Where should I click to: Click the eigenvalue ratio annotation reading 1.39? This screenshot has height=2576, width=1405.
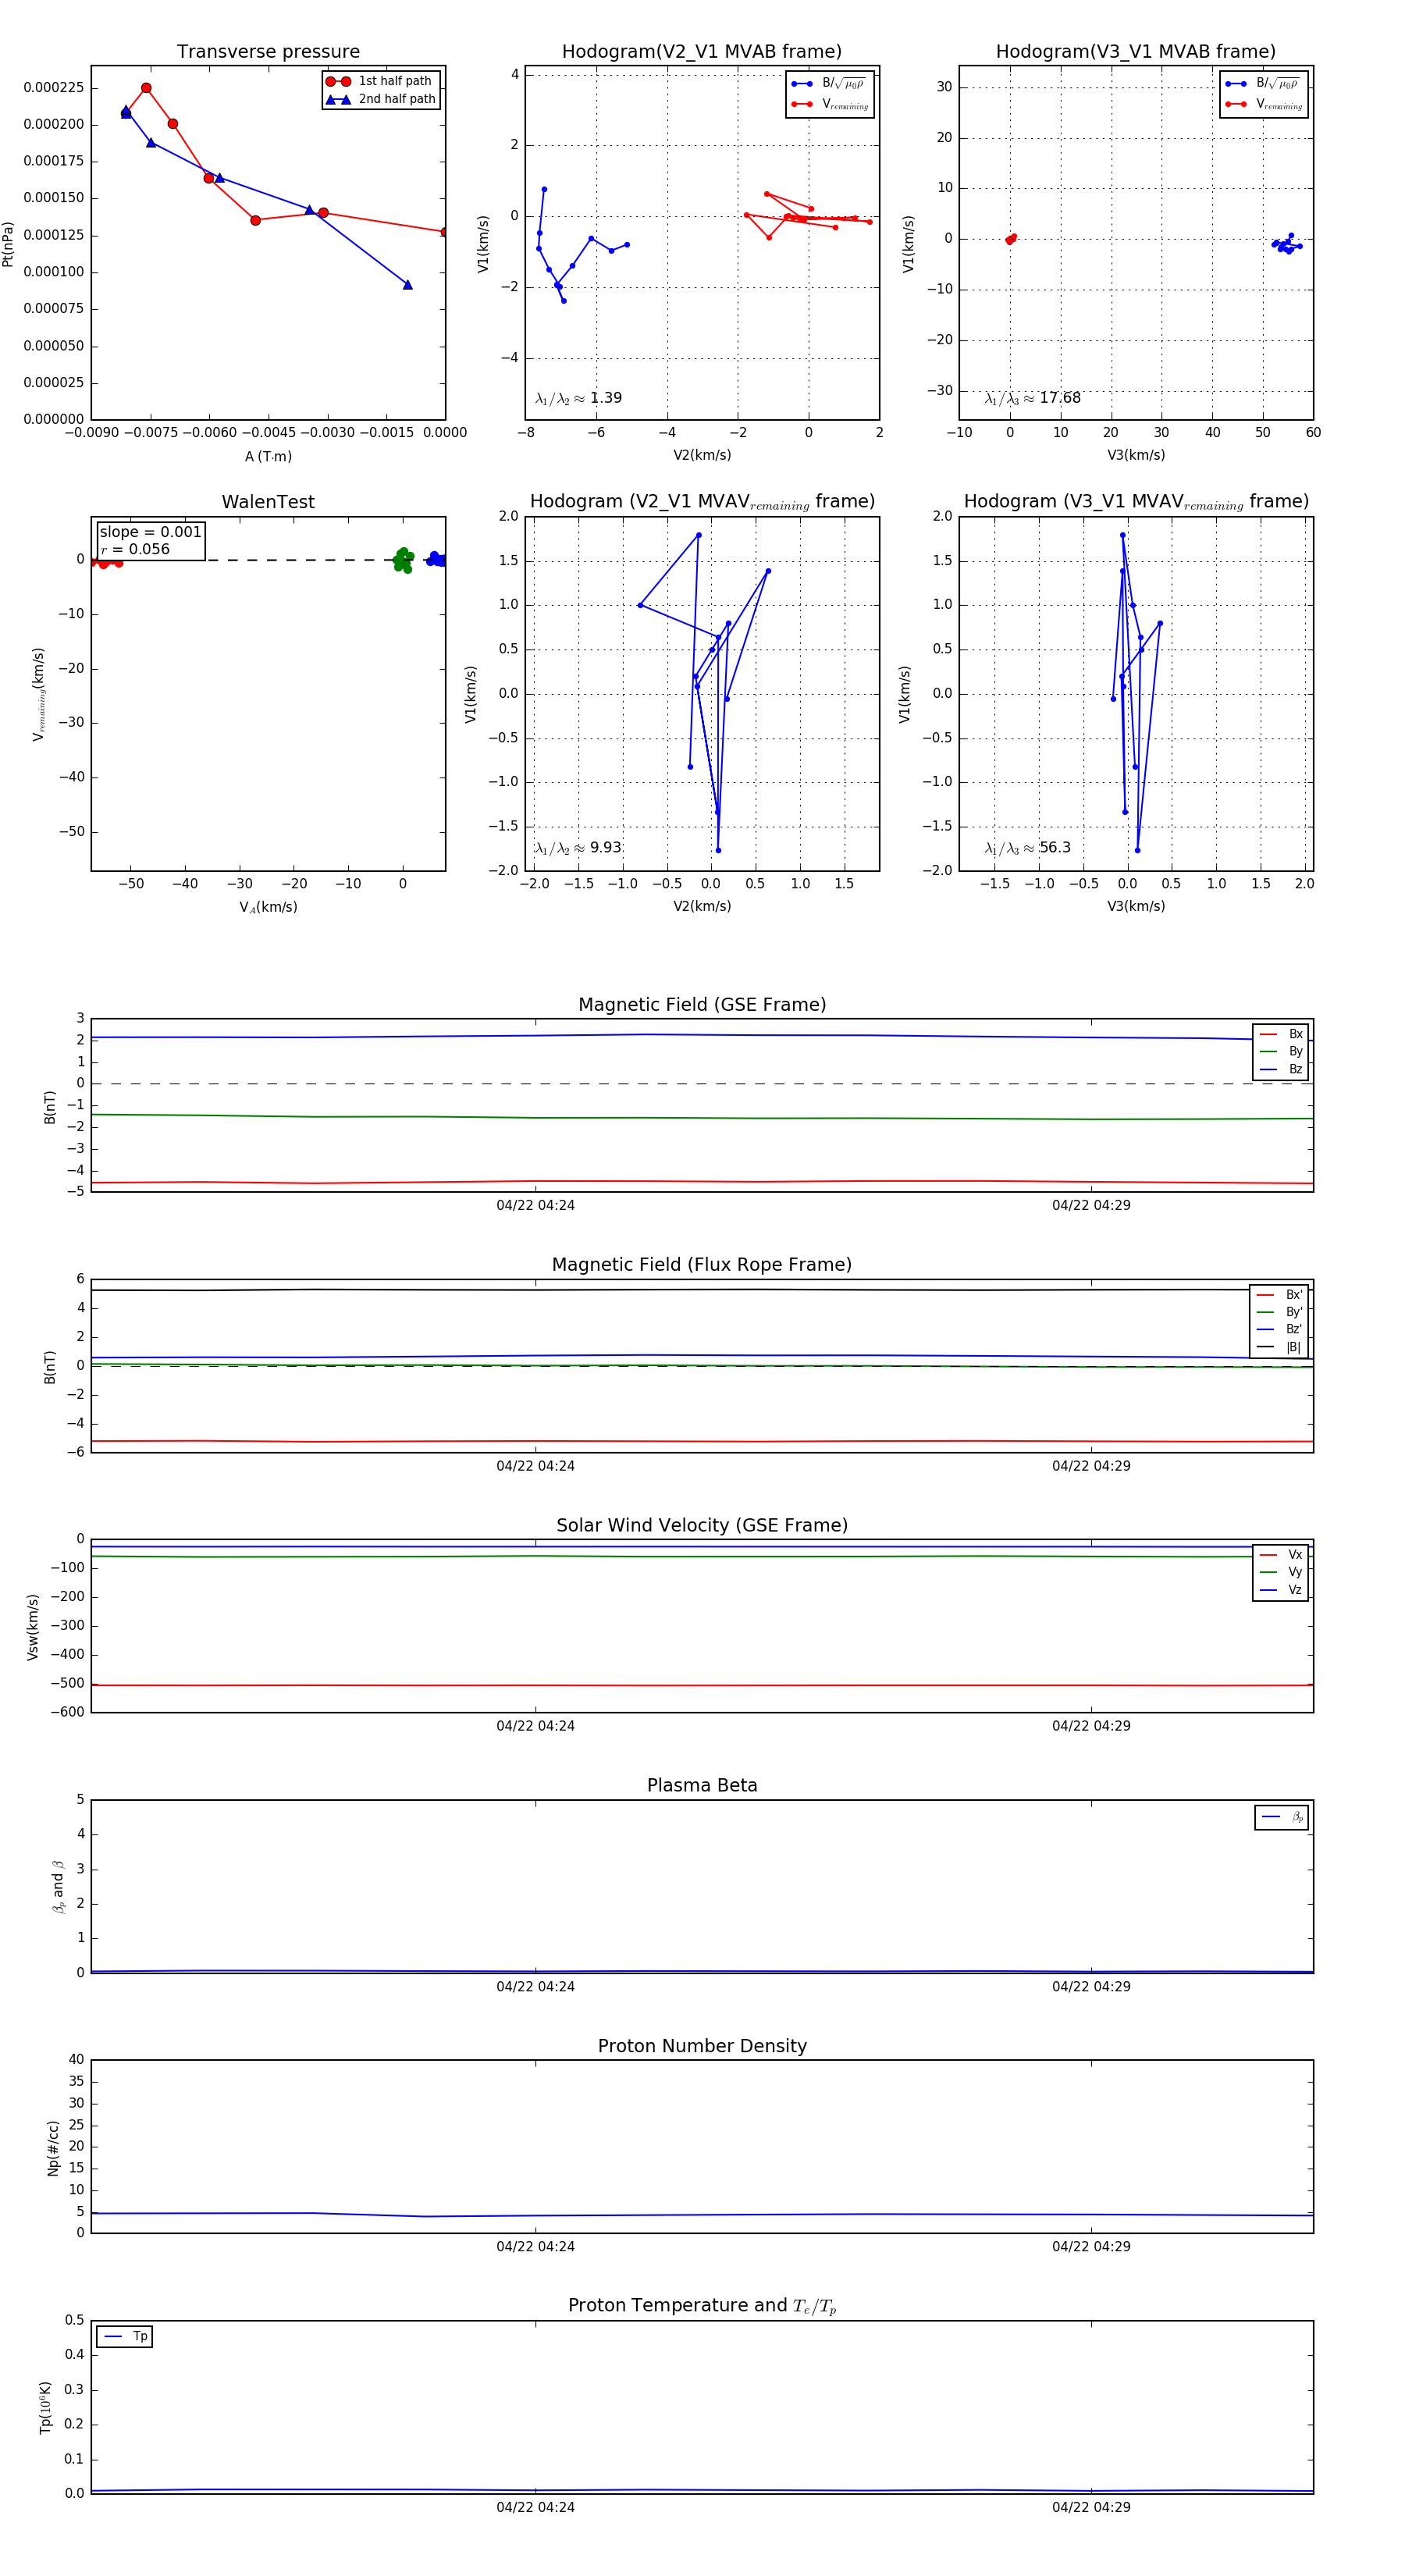point(578,398)
